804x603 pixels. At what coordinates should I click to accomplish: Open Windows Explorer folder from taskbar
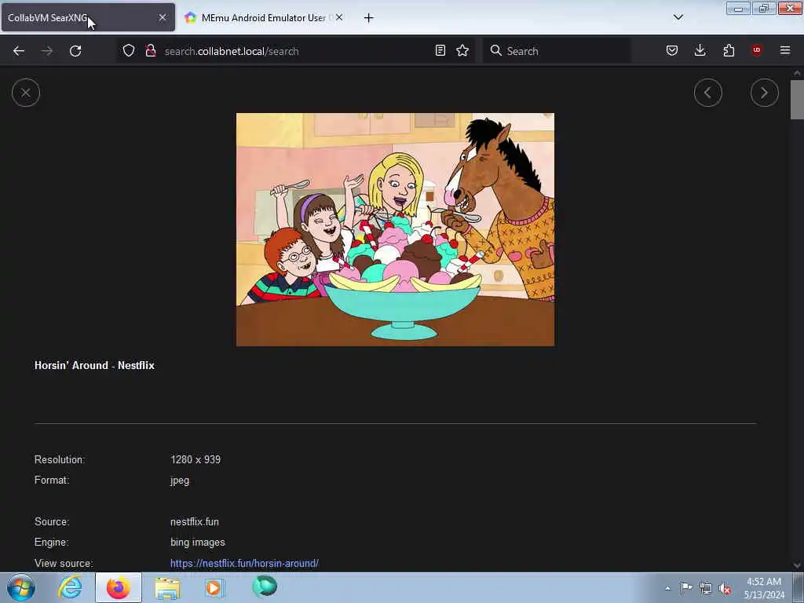(167, 588)
